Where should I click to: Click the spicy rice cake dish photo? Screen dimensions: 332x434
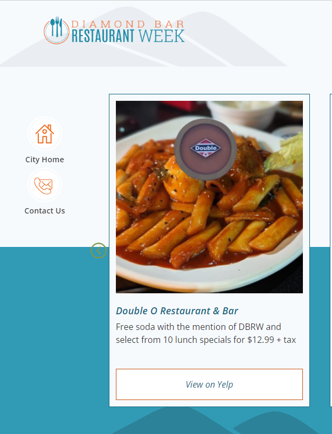tap(210, 197)
